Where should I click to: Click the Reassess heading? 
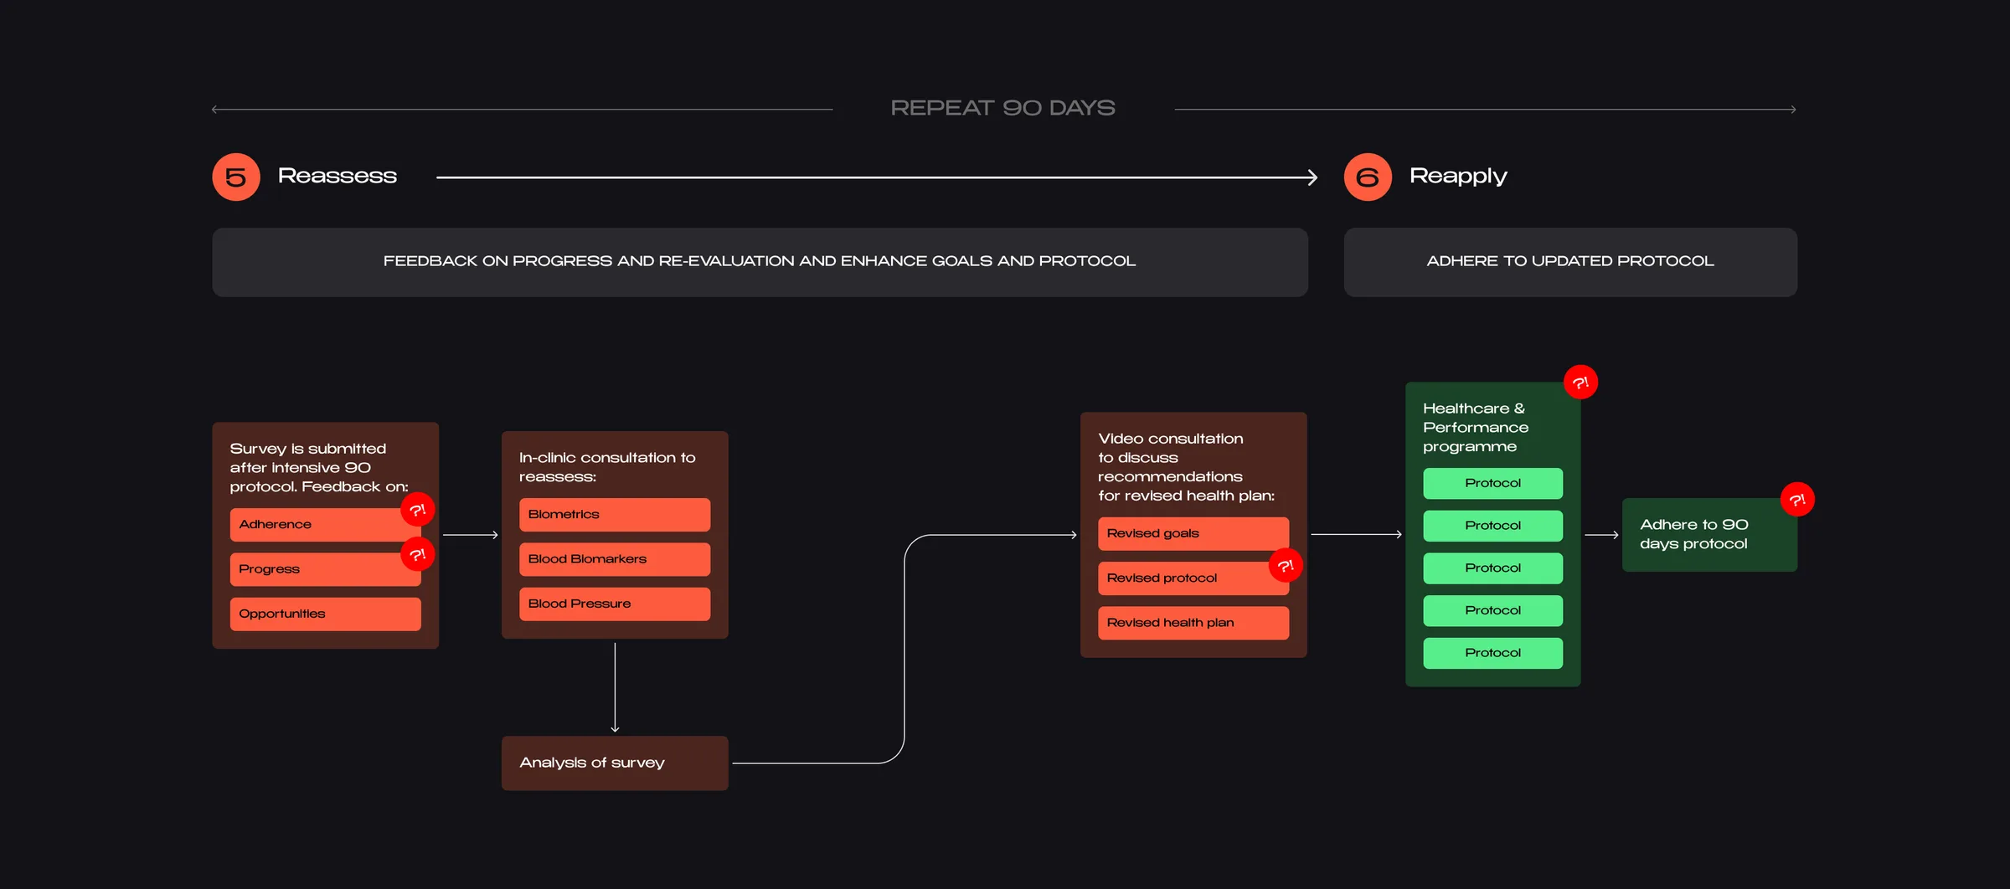coord(337,176)
